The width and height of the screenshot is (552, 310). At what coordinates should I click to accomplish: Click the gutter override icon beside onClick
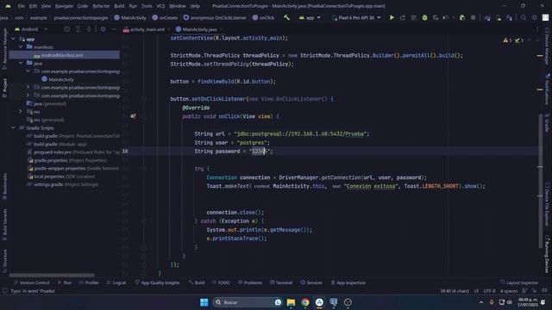click(133, 116)
